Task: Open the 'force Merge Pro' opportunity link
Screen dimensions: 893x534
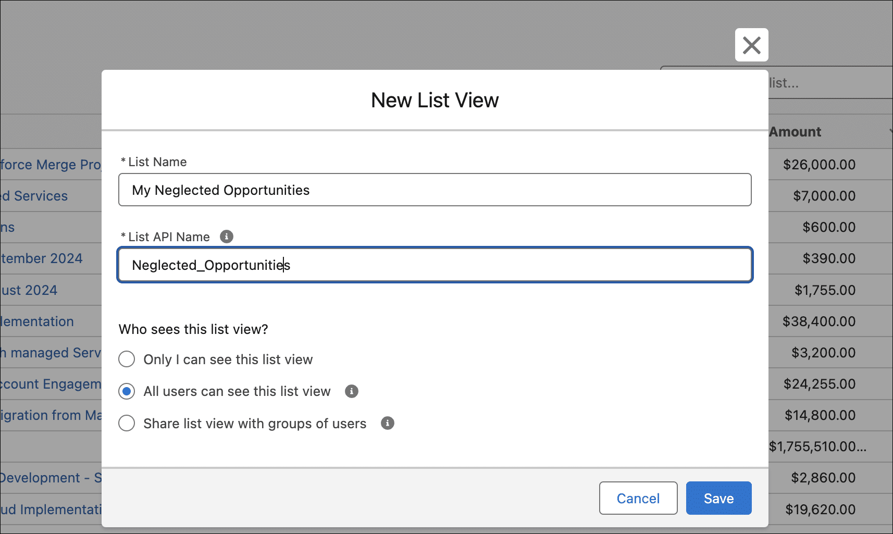Action: tap(51, 165)
